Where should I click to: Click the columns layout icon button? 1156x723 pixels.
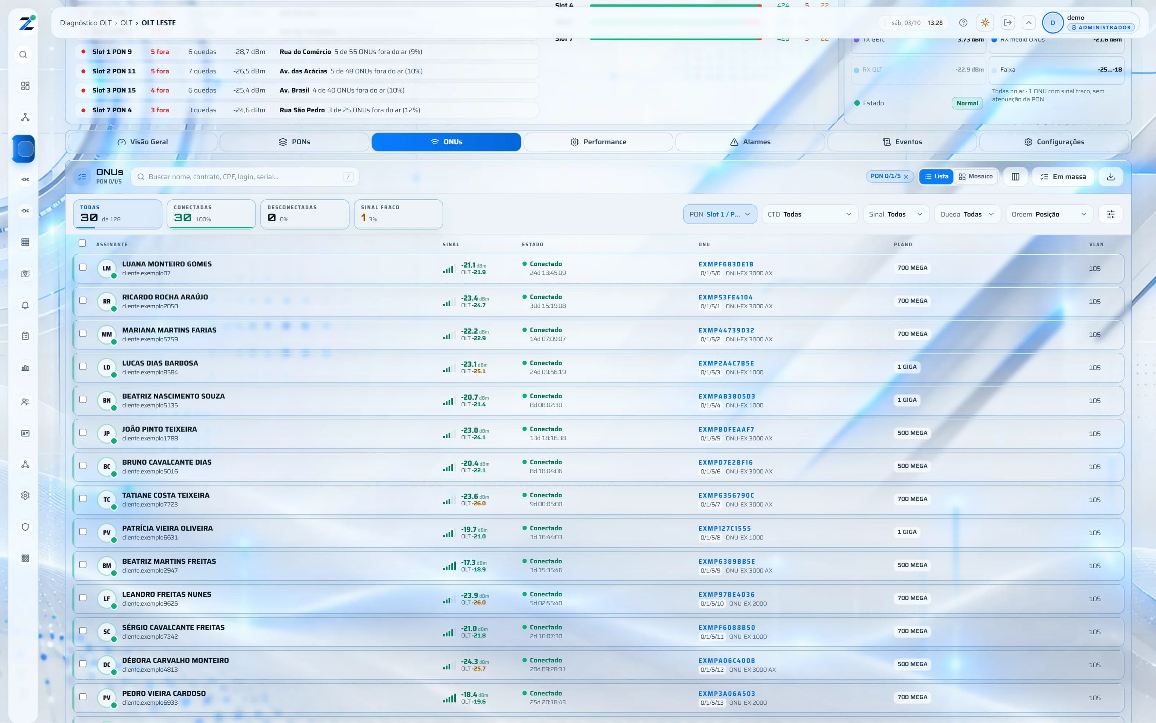point(1015,177)
